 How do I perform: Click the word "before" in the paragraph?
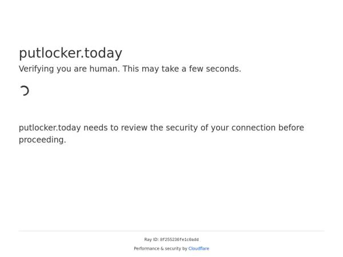[x=291, y=128]
